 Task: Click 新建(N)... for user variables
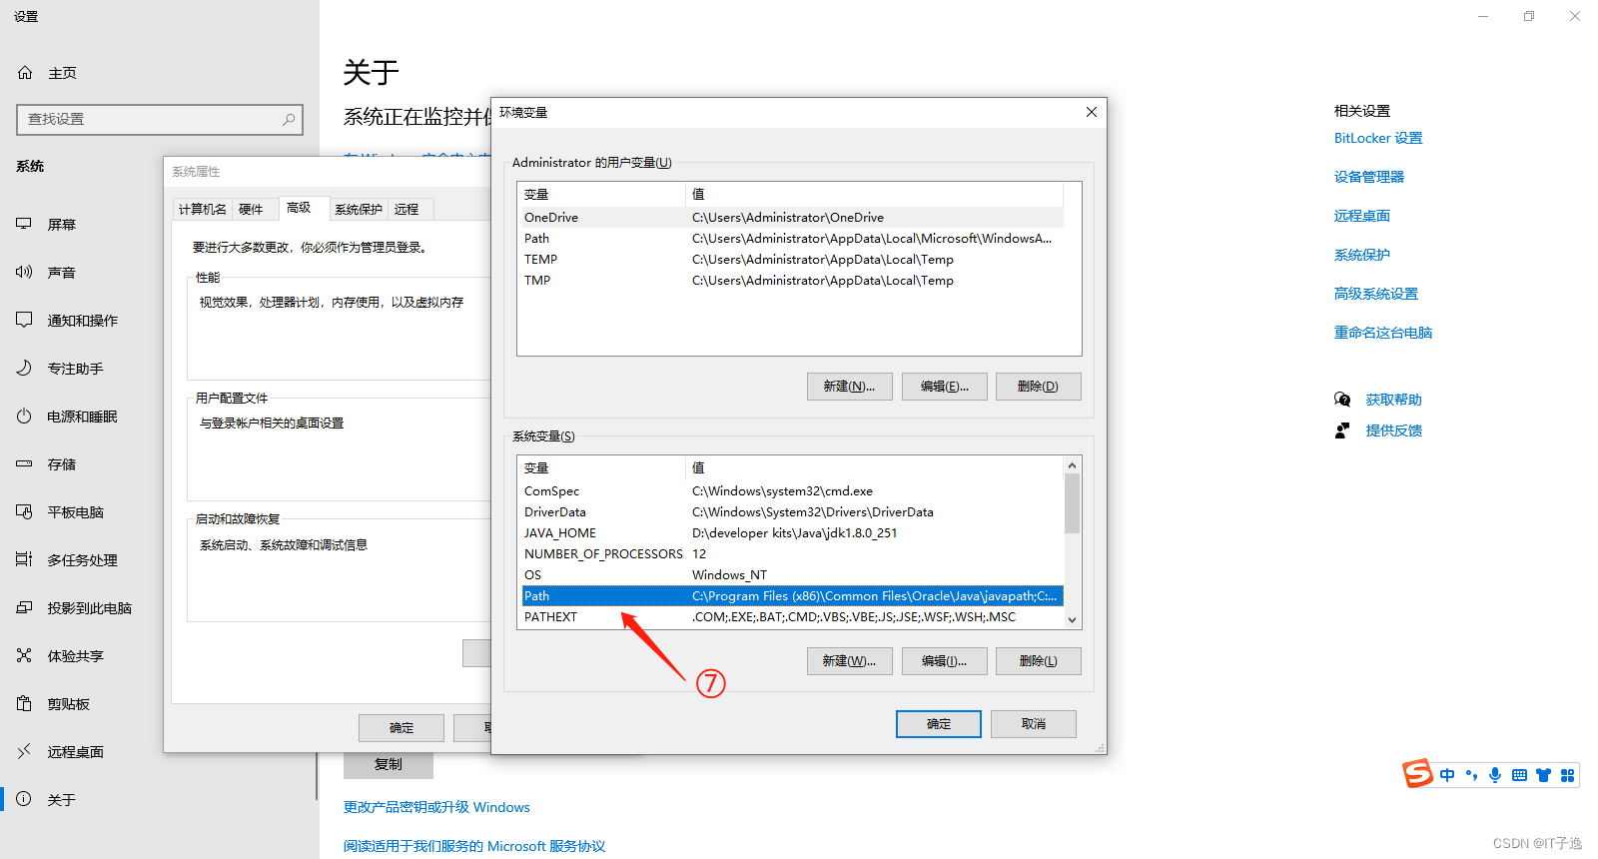coord(849,387)
